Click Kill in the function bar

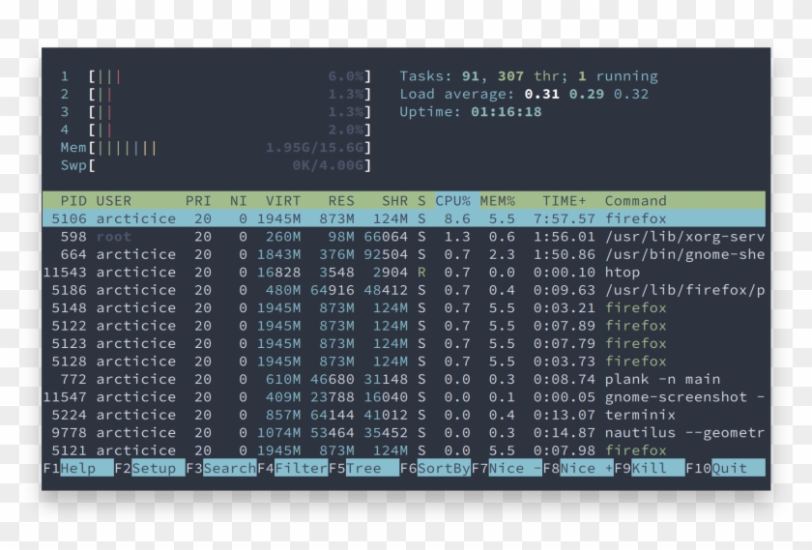pyautogui.click(x=658, y=468)
